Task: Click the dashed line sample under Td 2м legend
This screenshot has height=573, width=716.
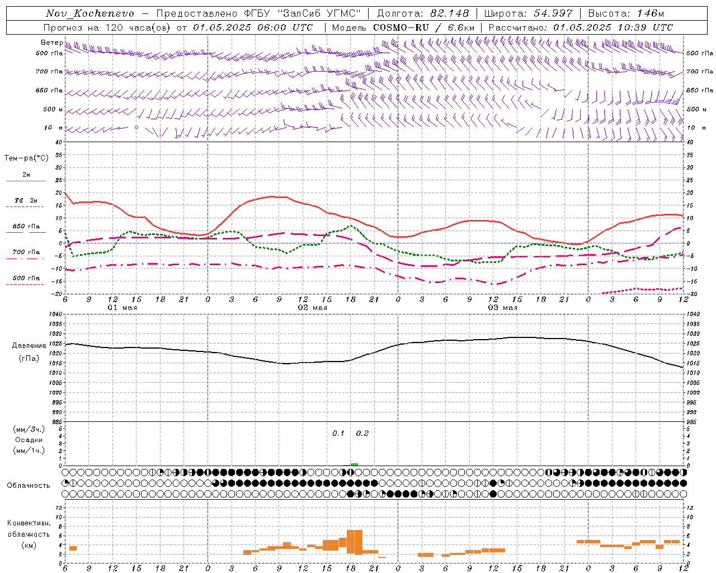Action: (25, 207)
